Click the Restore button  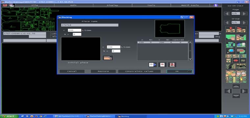point(103,71)
